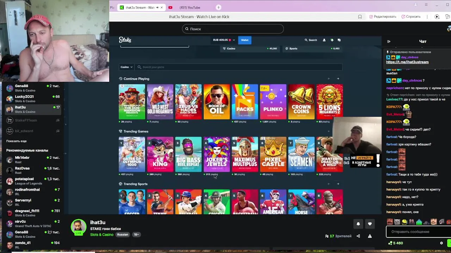Open Zeus vs Hades game
Viewport: 451px width, 253px height.
189,102
